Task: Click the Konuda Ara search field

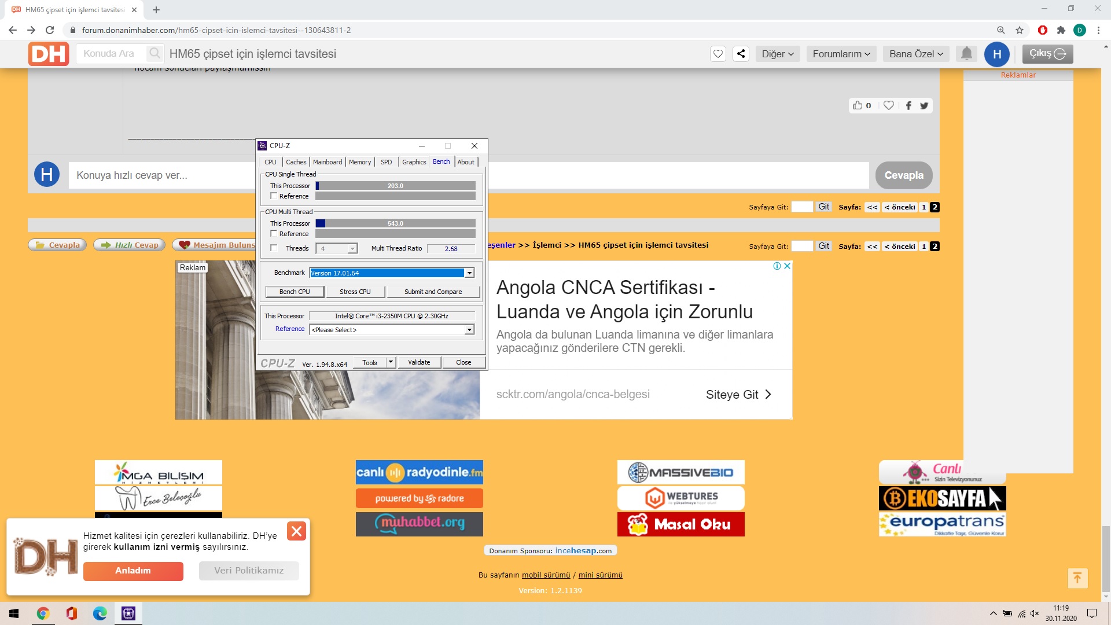Action: tap(111, 53)
